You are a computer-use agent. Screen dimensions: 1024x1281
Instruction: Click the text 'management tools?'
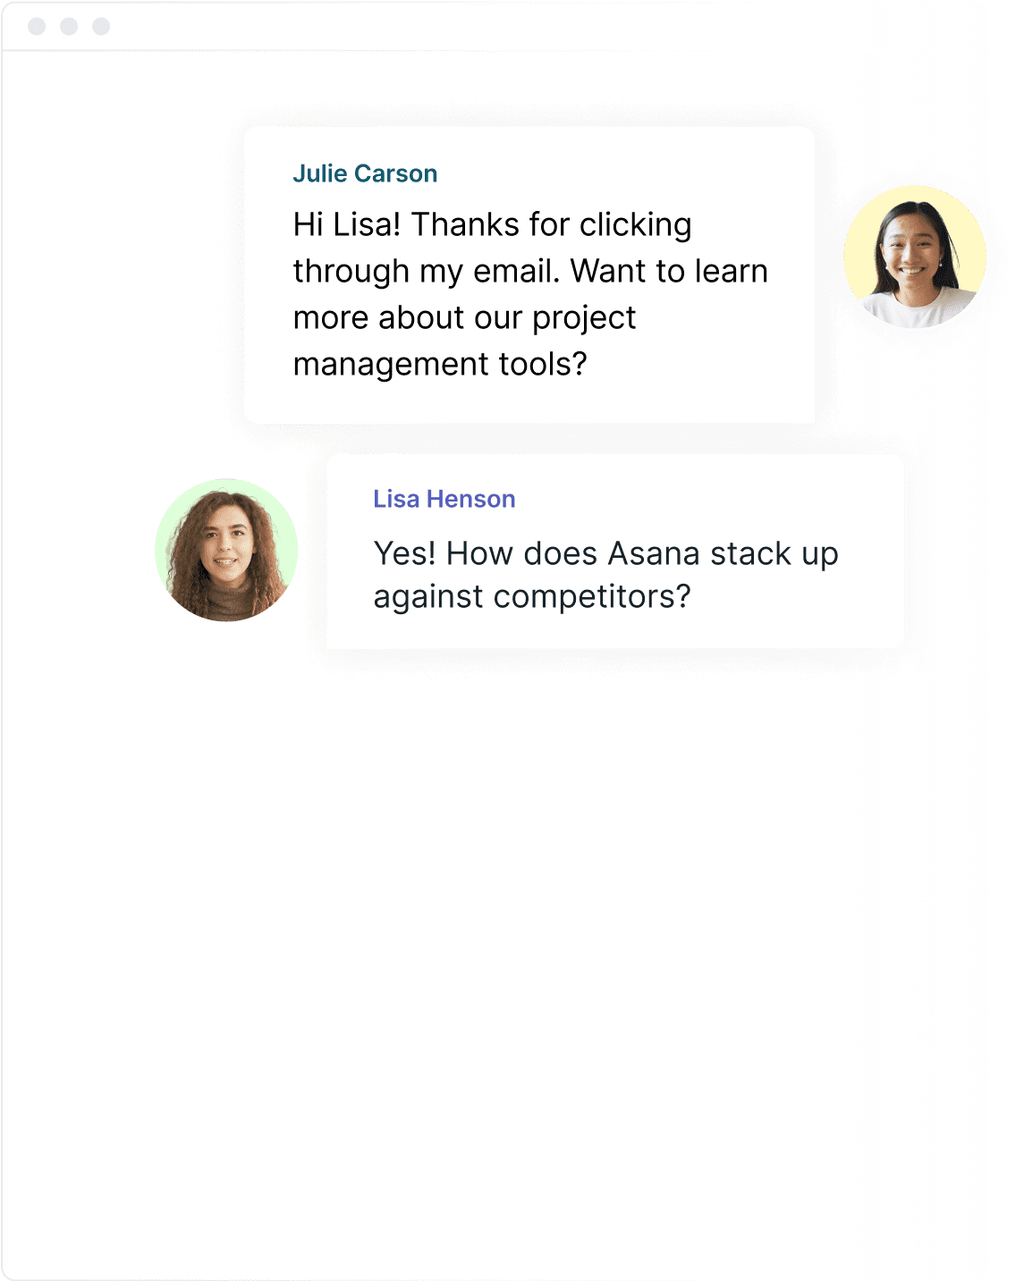pyautogui.click(x=440, y=364)
